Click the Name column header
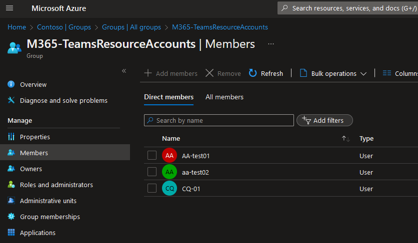Screen dimensions: 418x243 (171, 139)
